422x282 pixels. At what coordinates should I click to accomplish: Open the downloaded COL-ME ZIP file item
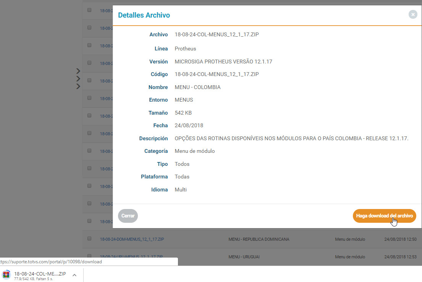(x=40, y=274)
